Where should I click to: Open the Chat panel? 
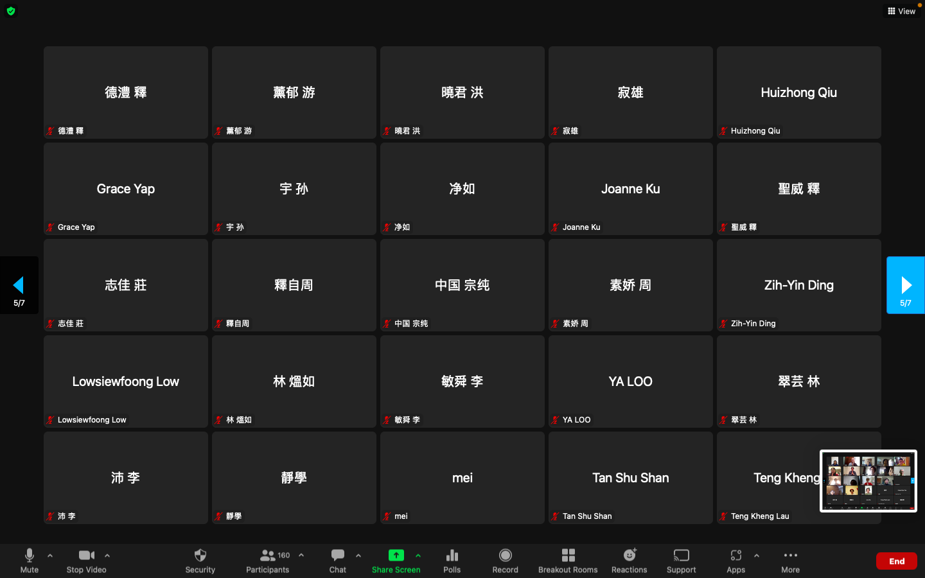click(x=337, y=560)
